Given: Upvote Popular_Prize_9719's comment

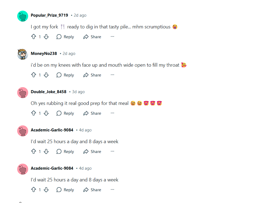Looking at the screenshot, I should click(x=34, y=37).
